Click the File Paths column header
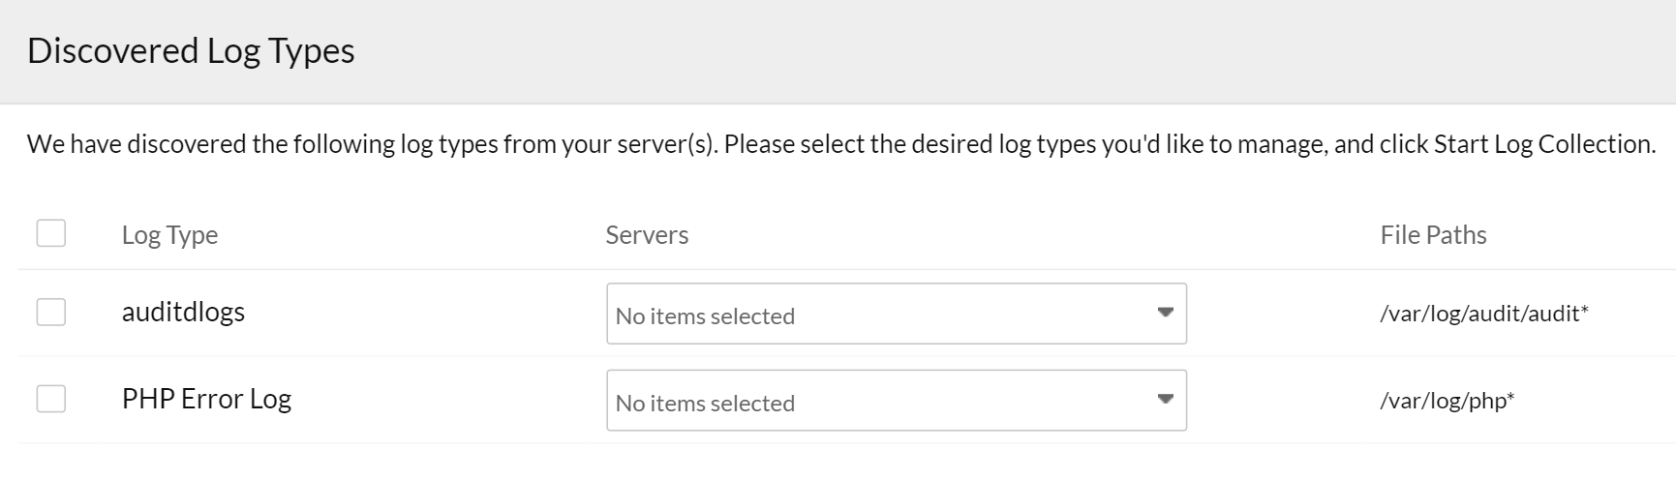 1433,235
